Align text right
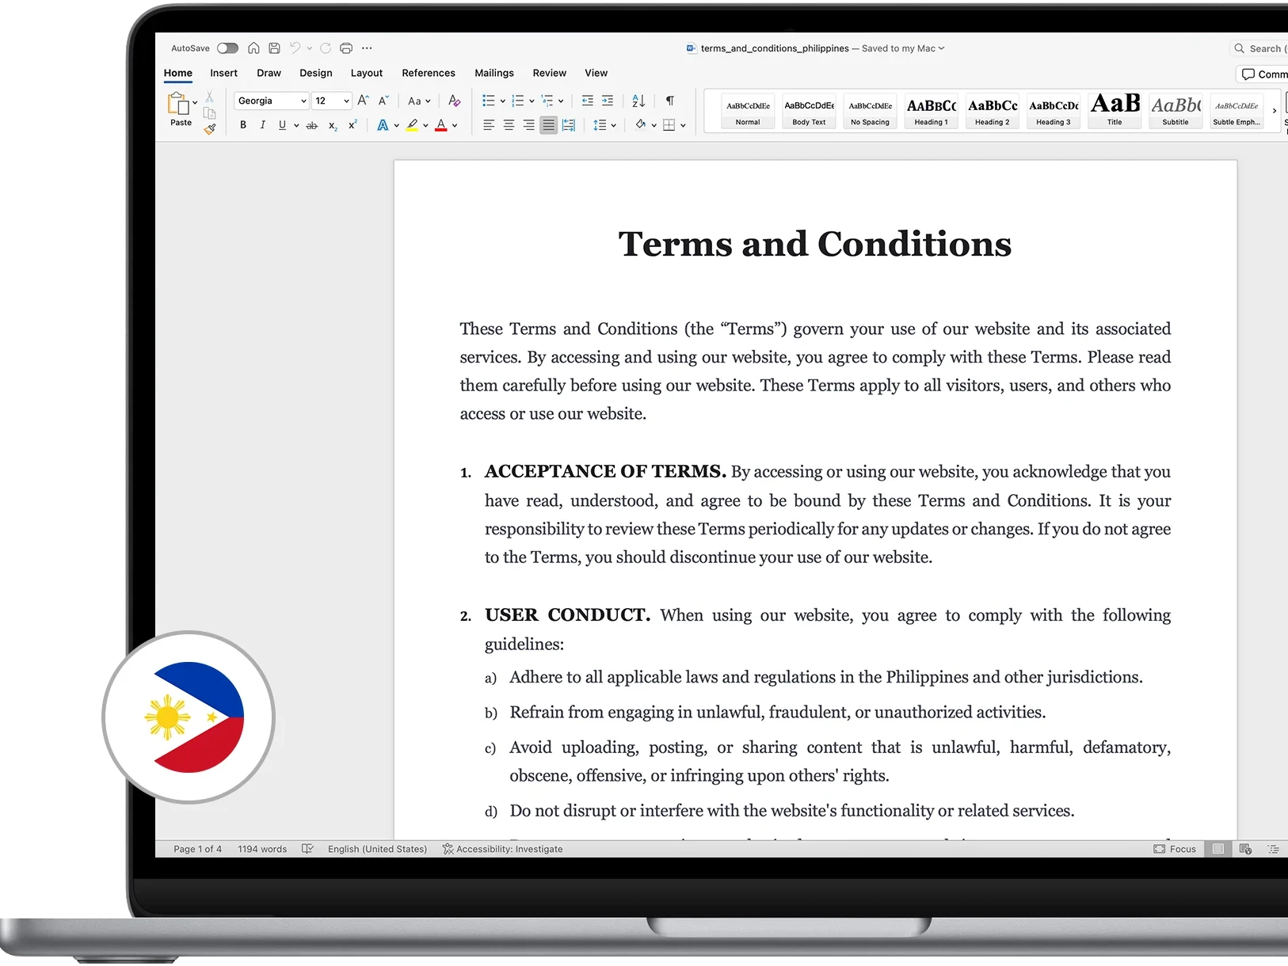 [x=528, y=125]
